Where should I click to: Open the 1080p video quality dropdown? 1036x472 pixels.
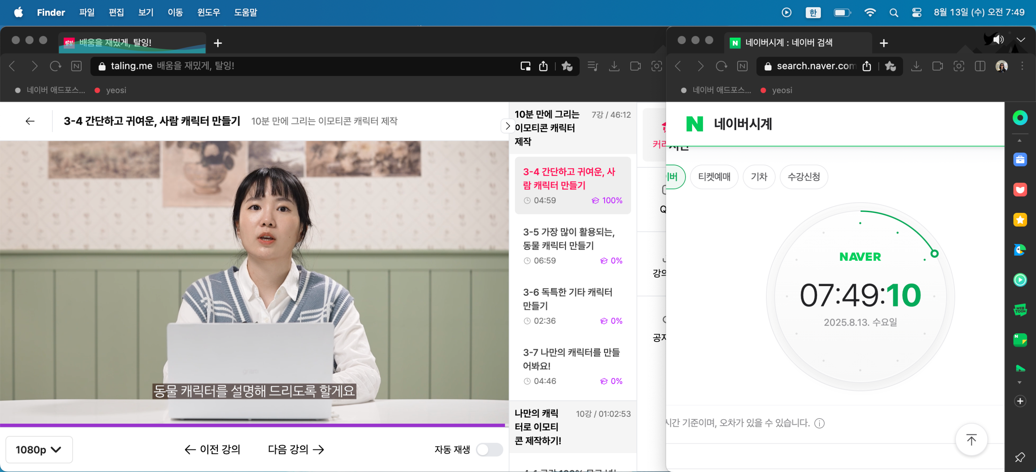tap(39, 449)
